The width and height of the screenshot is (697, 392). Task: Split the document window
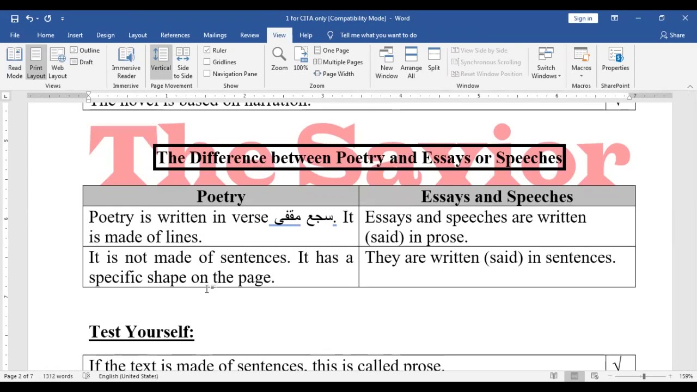(434, 60)
